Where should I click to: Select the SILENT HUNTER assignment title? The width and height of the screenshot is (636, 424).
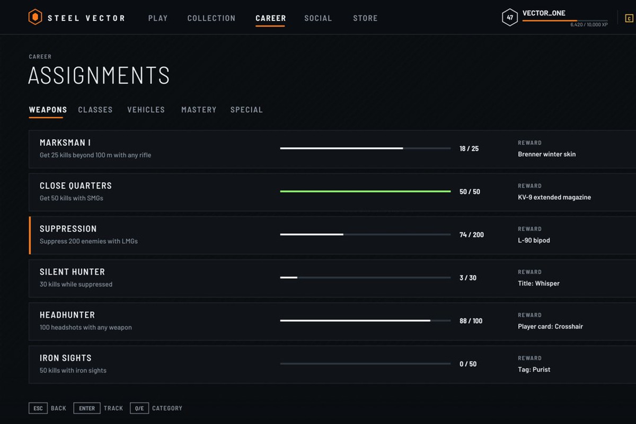pyautogui.click(x=73, y=271)
